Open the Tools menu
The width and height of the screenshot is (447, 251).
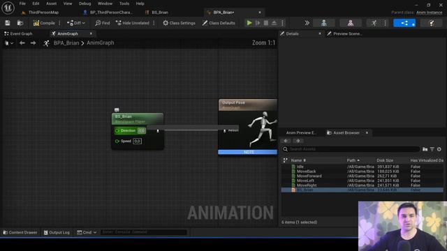click(124, 3)
